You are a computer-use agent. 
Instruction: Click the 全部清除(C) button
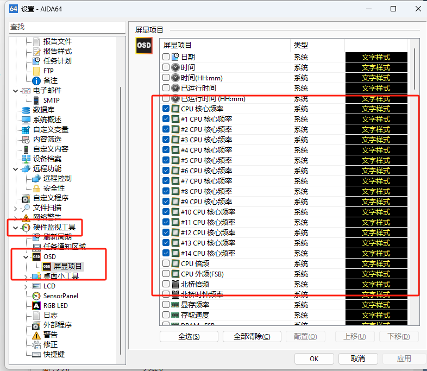click(x=252, y=336)
